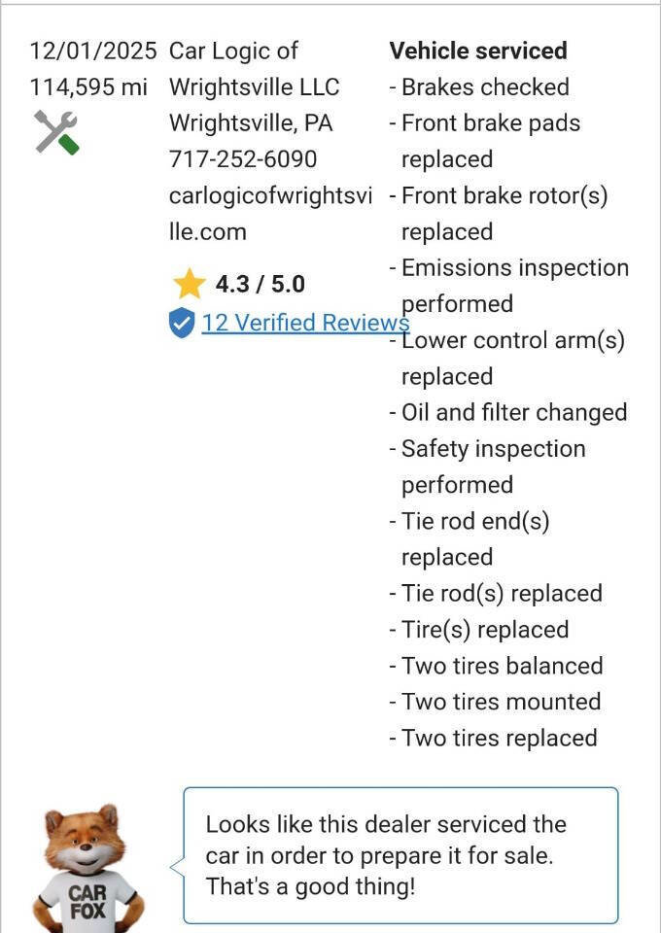This screenshot has width=661, height=933.
Task: Click the 114,595 mi mileage reading
Action: [88, 86]
